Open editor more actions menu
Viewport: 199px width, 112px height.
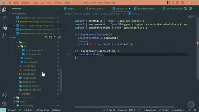pos(195,9)
